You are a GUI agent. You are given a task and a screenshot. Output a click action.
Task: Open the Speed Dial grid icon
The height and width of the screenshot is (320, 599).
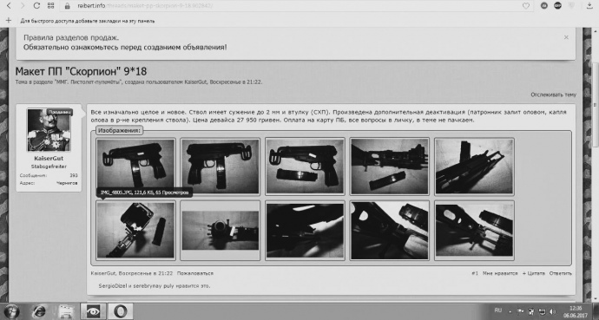[50, 6]
